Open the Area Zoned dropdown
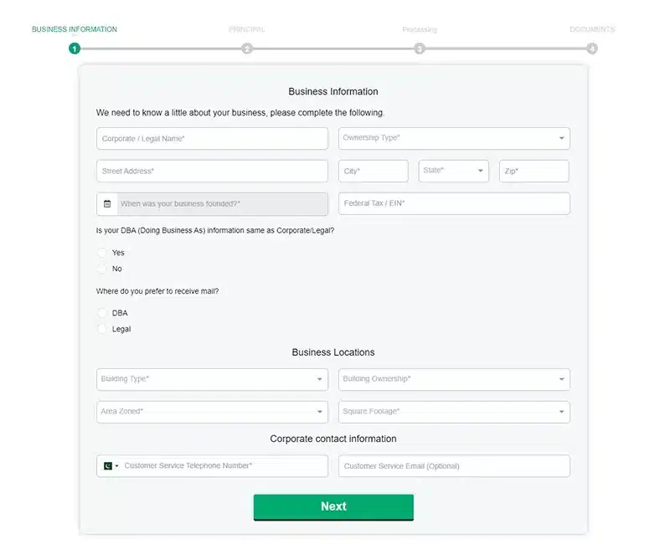 click(x=212, y=412)
